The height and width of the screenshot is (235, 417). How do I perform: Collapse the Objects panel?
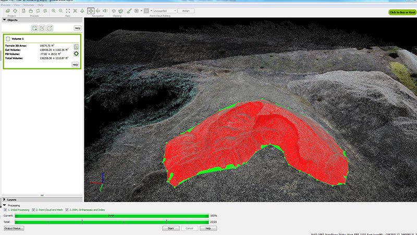pyautogui.click(x=4, y=20)
